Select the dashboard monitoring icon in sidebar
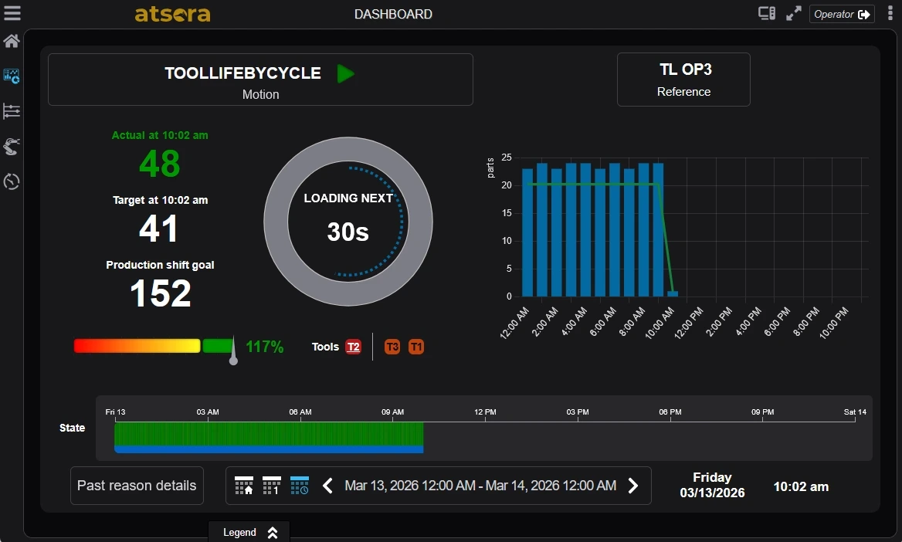This screenshot has height=542, width=902. tap(11, 76)
